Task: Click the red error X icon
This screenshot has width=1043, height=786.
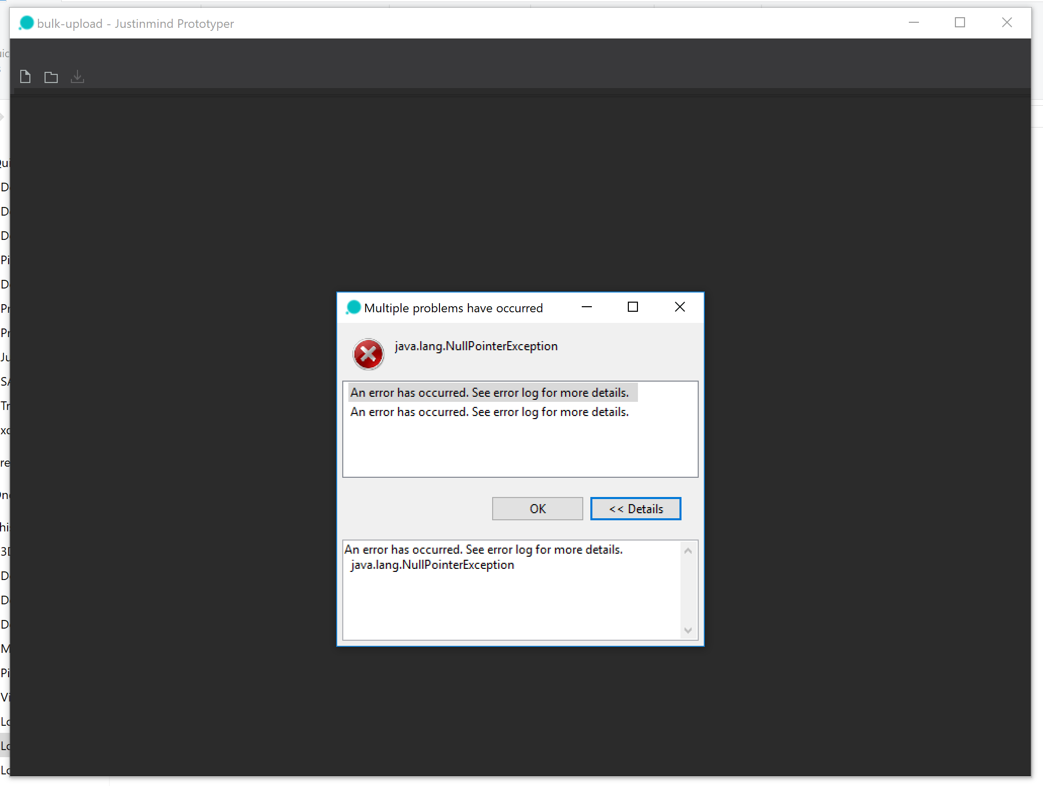Action: pos(368,354)
